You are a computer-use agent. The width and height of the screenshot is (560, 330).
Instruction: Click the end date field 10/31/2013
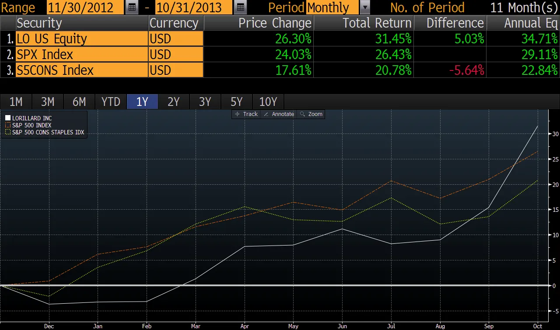point(194,7)
